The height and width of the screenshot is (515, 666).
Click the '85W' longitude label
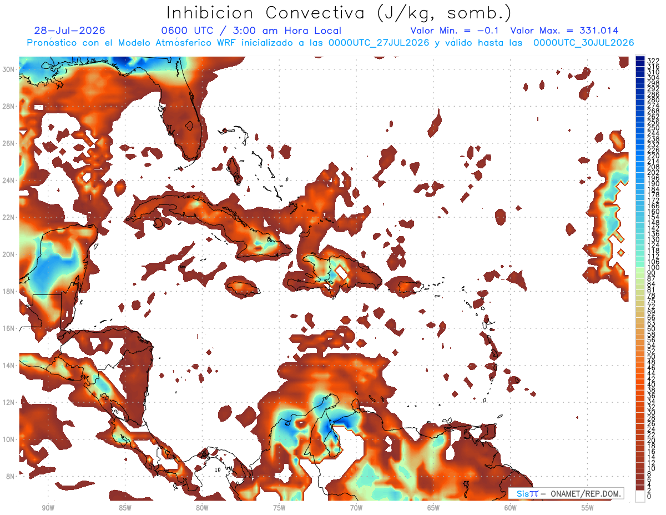point(125,508)
